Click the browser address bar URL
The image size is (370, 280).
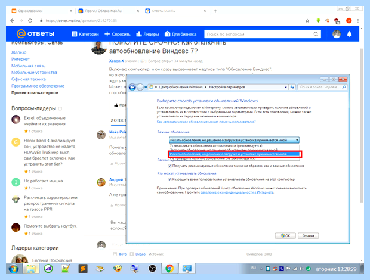[x=81, y=21]
